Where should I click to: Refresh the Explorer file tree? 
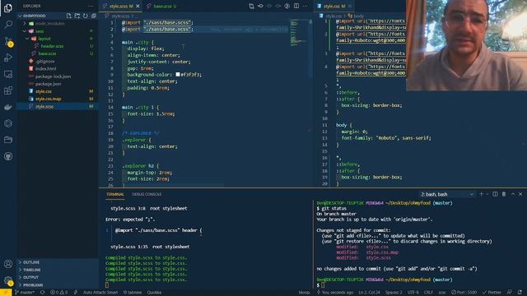pyautogui.click(x=86, y=16)
